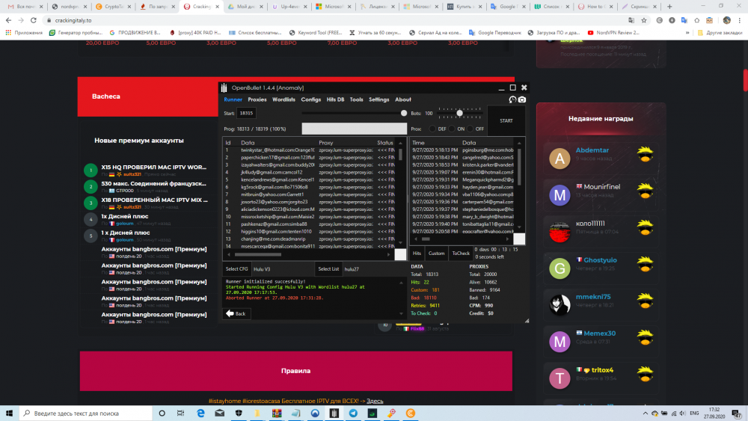This screenshot has width=748, height=421.
Task: Click the Select List button
Action: coord(328,268)
